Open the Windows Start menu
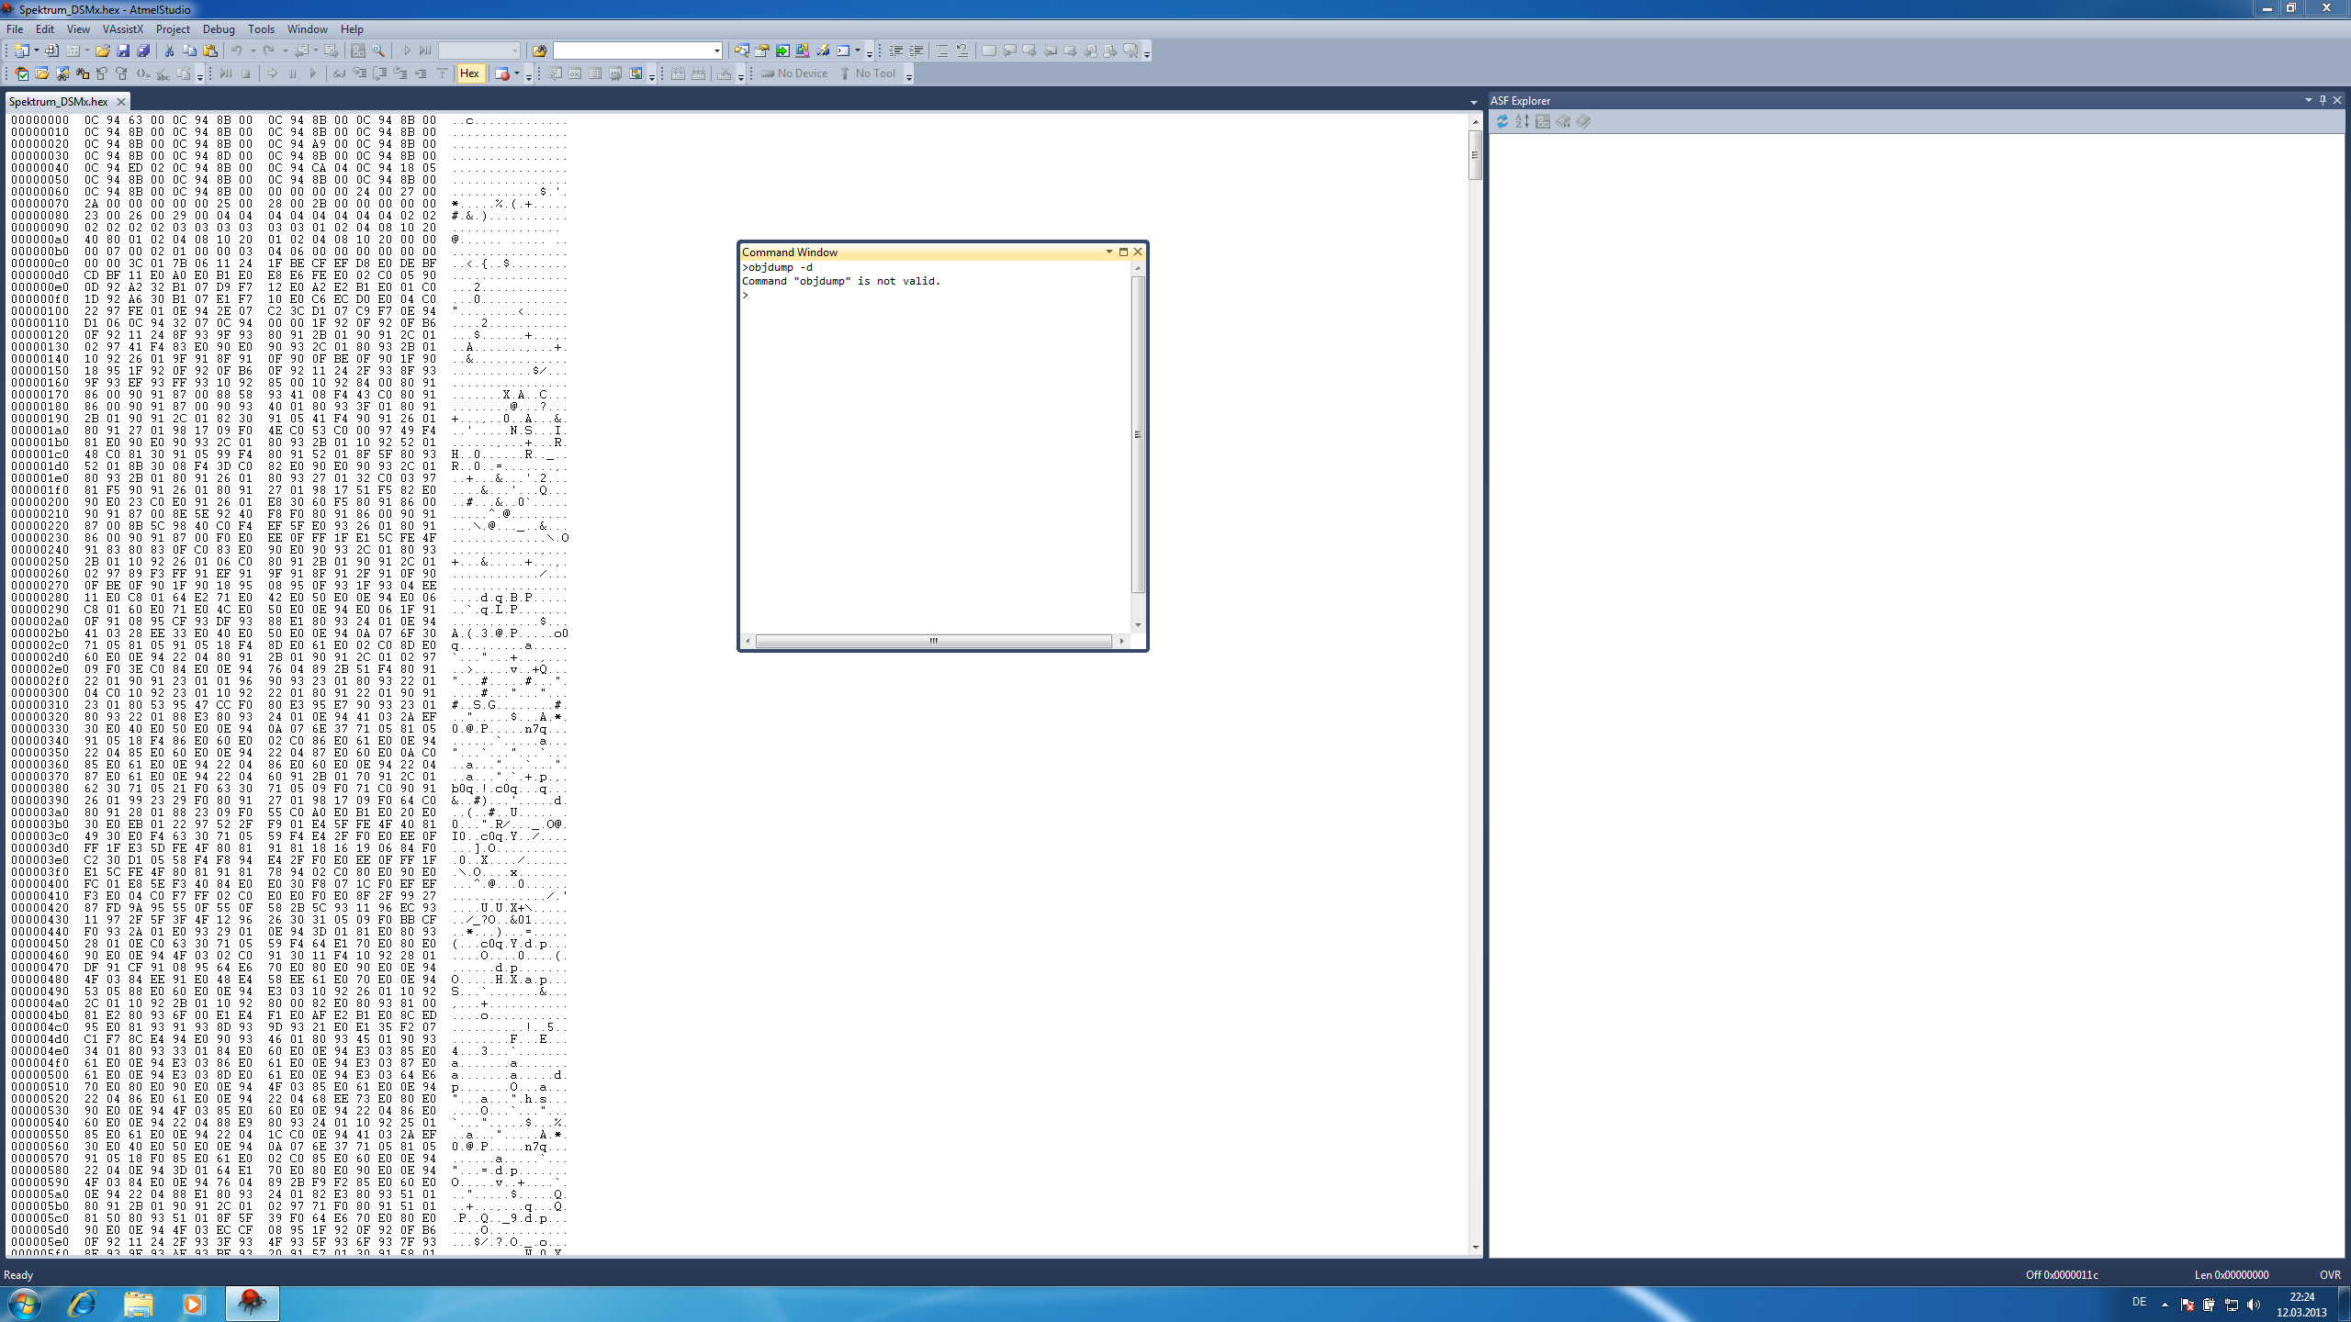The height and width of the screenshot is (1322, 2351). point(24,1304)
